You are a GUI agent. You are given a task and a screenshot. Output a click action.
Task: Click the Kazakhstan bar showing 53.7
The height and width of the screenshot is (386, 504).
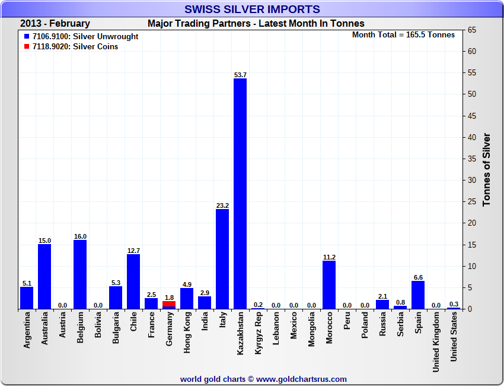pos(240,193)
